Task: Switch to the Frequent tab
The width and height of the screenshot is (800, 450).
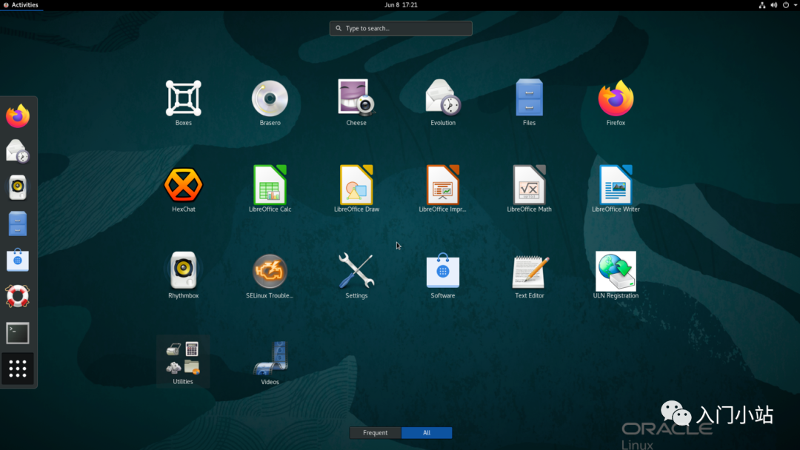Action: click(375, 433)
